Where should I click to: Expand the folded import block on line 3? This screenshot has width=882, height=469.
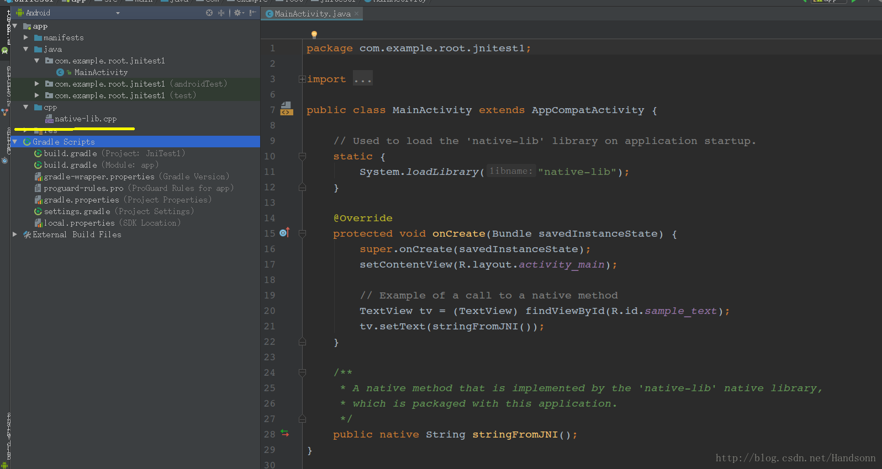click(302, 79)
